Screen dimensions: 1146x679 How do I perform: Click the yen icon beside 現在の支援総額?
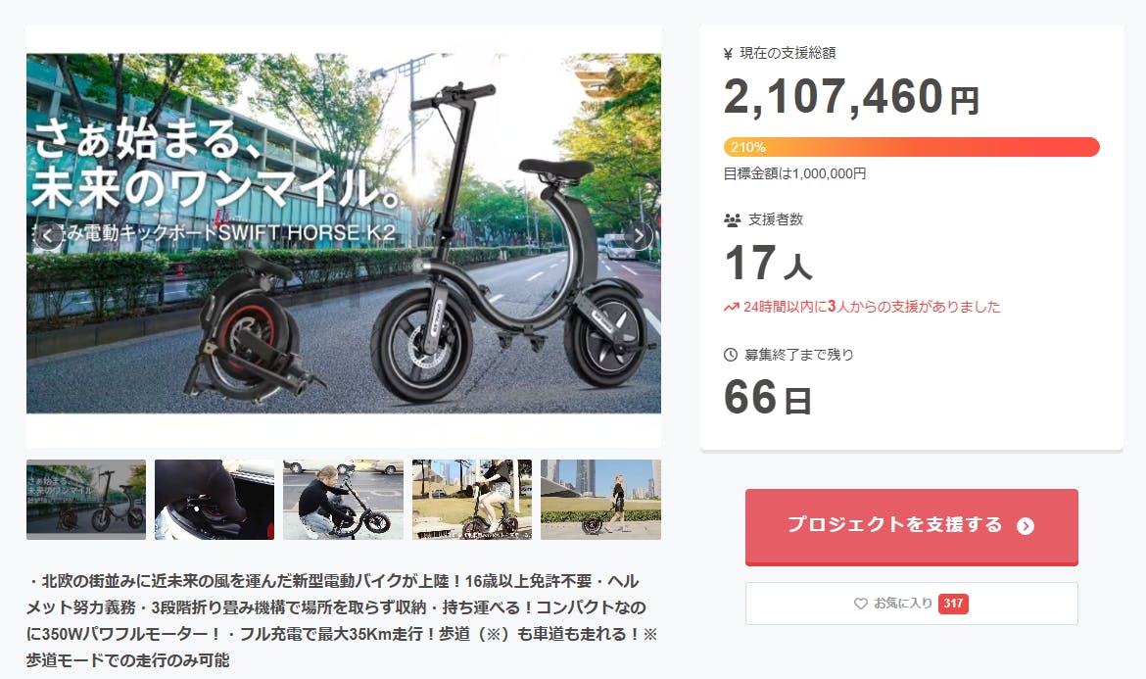coord(728,53)
